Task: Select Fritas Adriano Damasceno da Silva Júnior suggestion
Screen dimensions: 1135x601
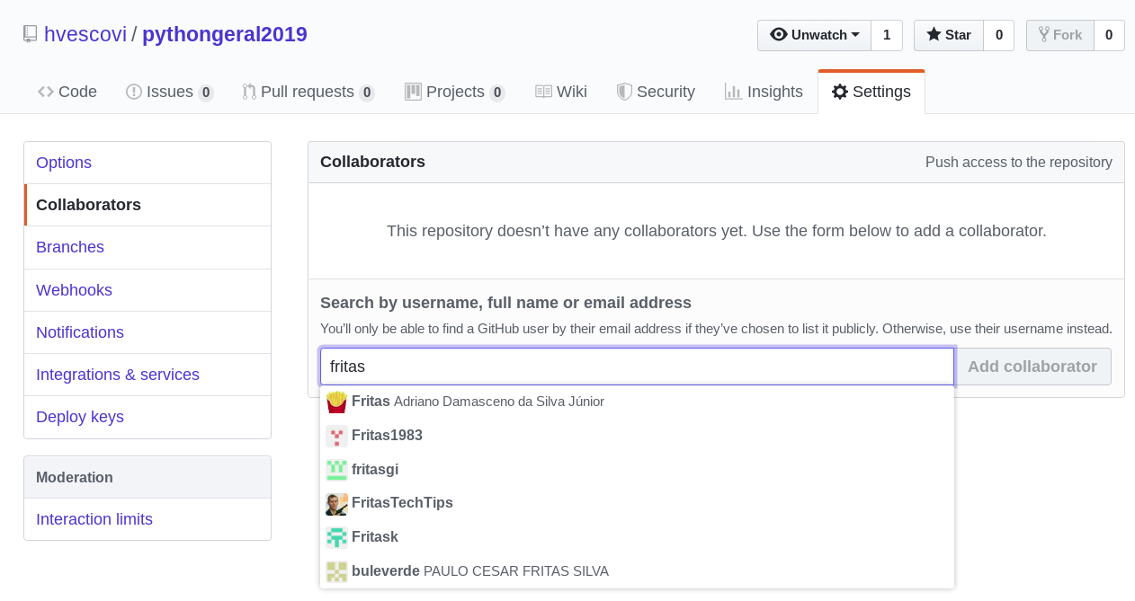Action: click(x=637, y=402)
